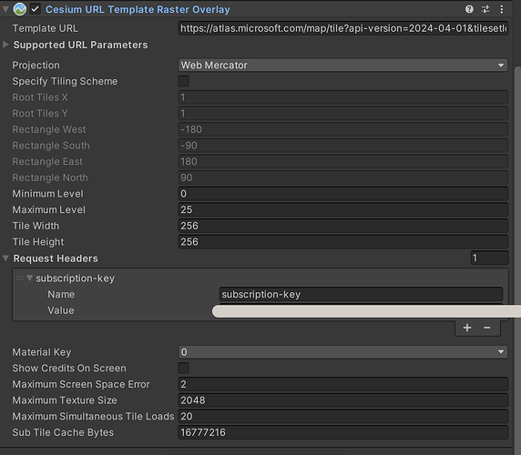Enable Specify Tiling Scheme checkbox
521x455 pixels.
pos(183,81)
